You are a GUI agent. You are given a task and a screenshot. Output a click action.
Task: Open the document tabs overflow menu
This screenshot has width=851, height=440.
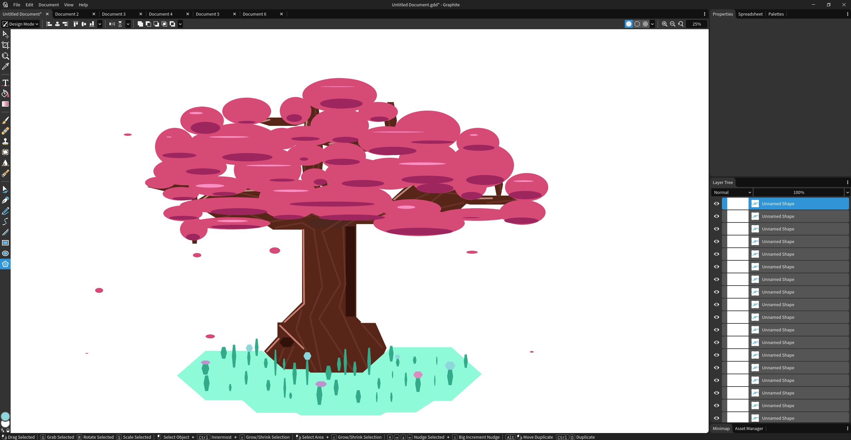[705, 14]
